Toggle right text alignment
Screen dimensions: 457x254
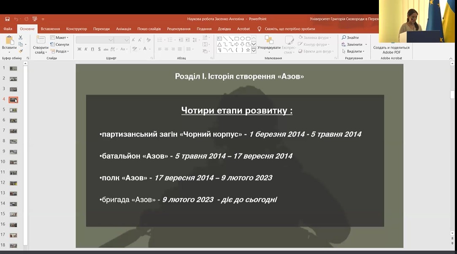coord(173,49)
